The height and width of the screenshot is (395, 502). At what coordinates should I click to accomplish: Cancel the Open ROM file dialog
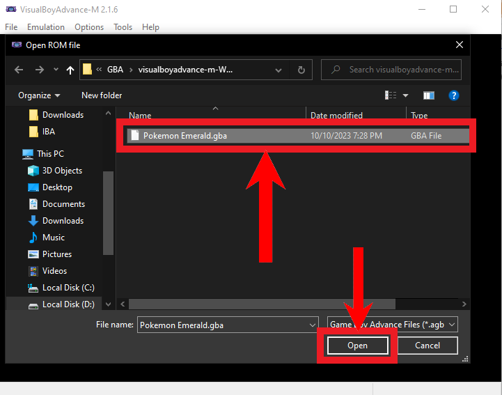pos(428,346)
